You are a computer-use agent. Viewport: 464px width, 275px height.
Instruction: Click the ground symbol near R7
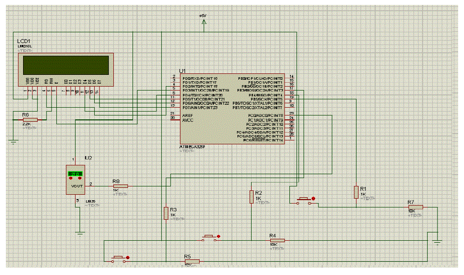(x=438, y=241)
